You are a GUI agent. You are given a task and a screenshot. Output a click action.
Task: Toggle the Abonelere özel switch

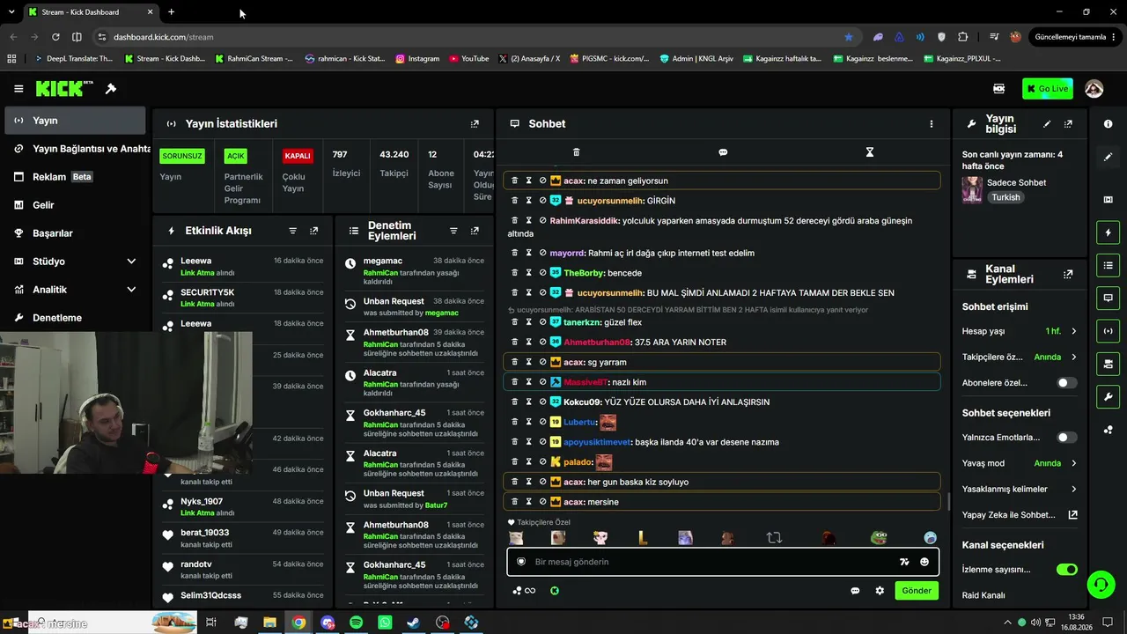(1066, 383)
